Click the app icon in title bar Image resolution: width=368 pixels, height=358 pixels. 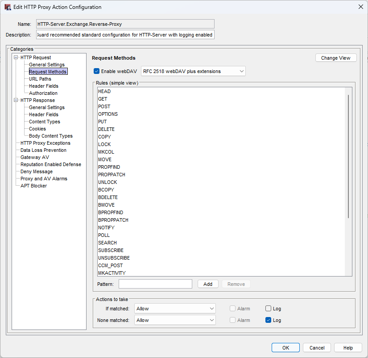[8, 7]
